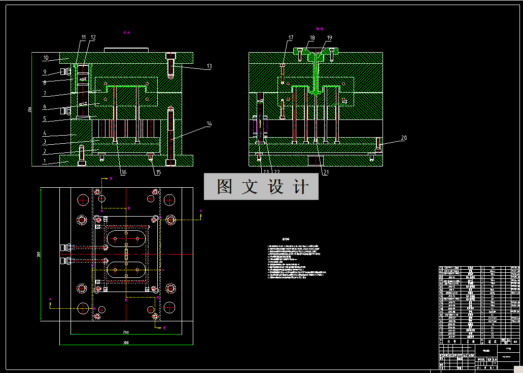The height and width of the screenshot is (373, 523).
Task: Select part callout number 1
Action: point(45,161)
